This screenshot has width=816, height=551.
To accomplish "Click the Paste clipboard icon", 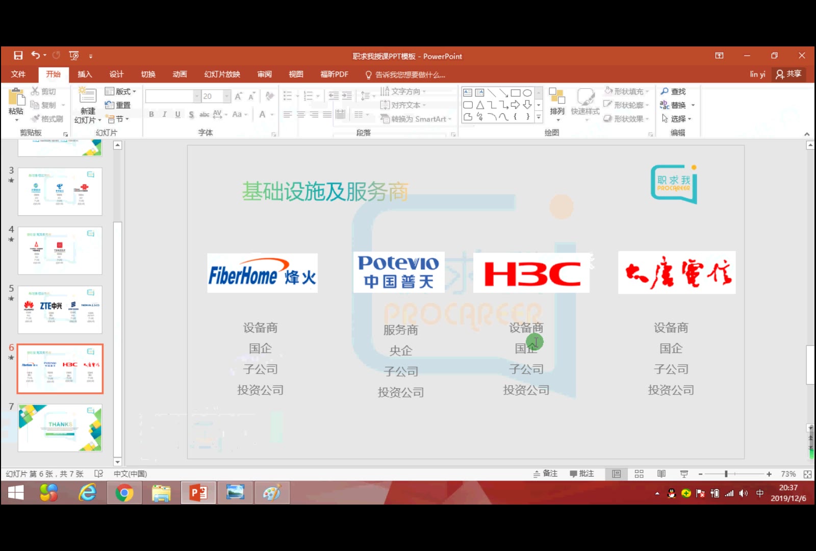I will (16, 96).
